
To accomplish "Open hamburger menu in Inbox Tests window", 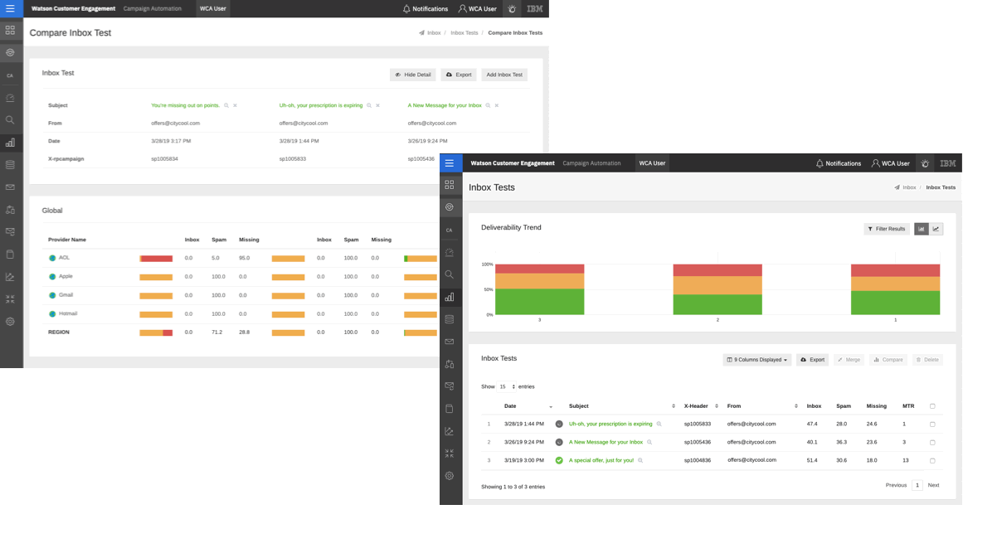I will pyautogui.click(x=450, y=163).
